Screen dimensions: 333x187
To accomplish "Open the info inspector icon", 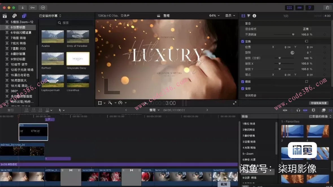I will click(x=254, y=16).
